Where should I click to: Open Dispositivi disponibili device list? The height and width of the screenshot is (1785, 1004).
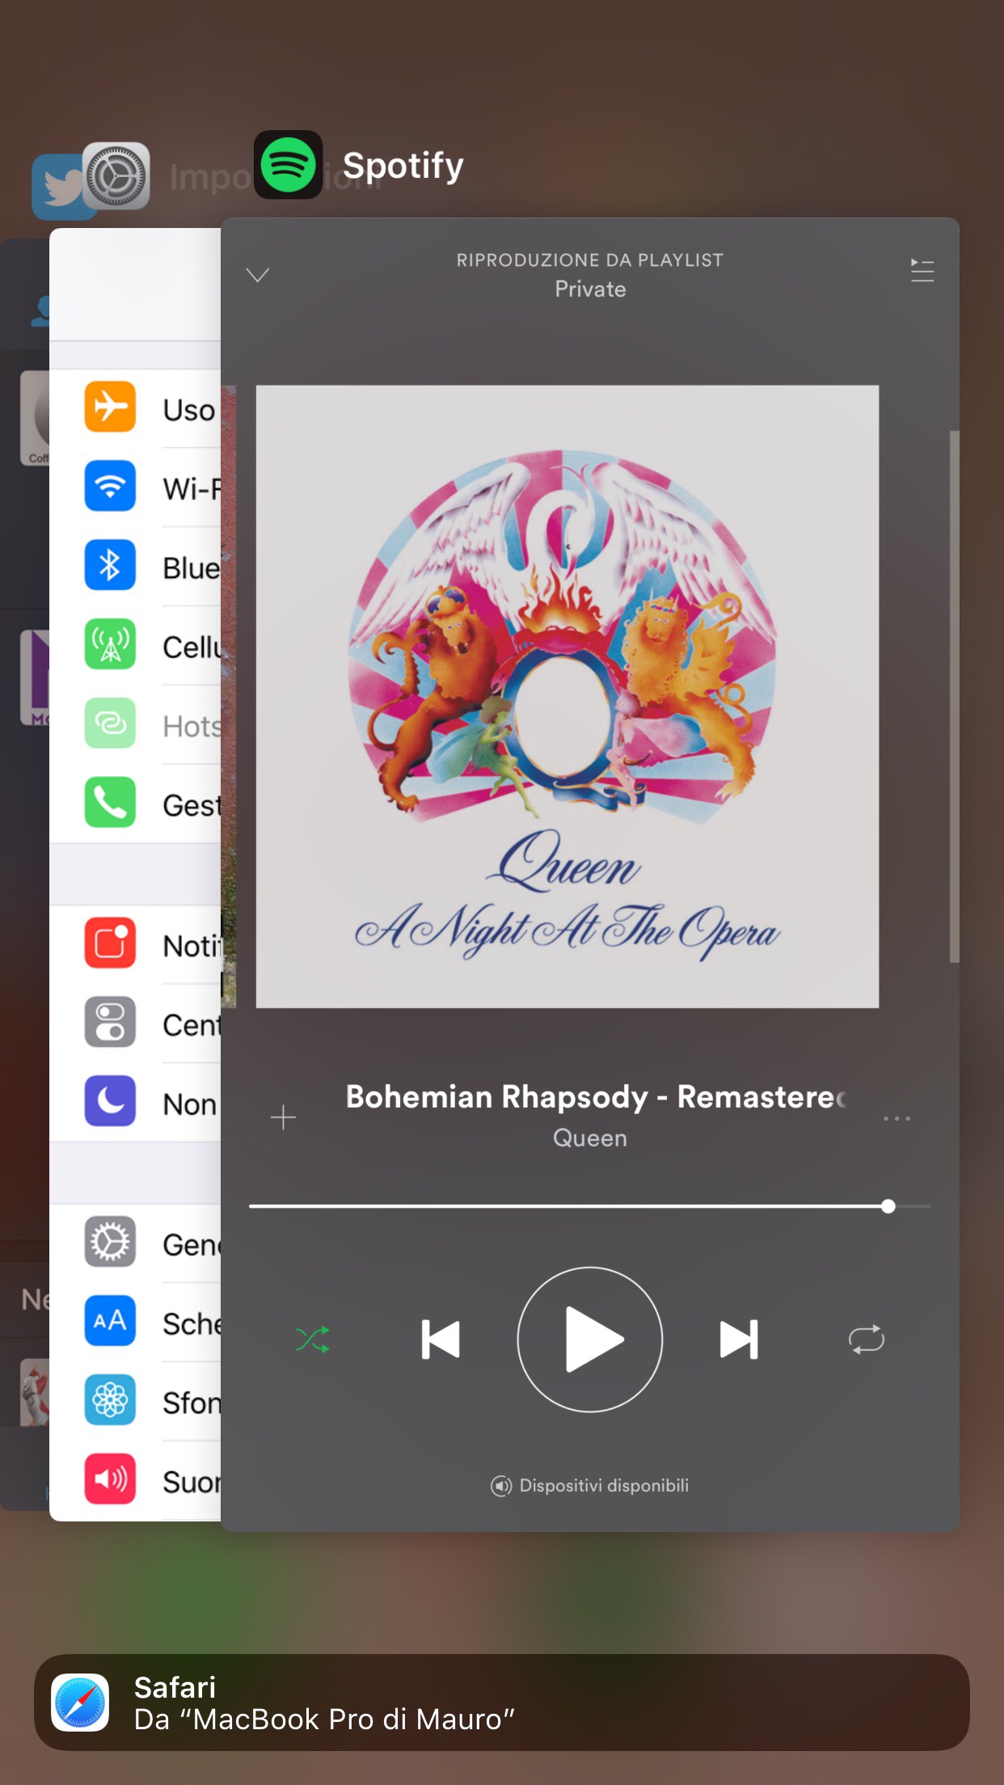coord(590,1486)
